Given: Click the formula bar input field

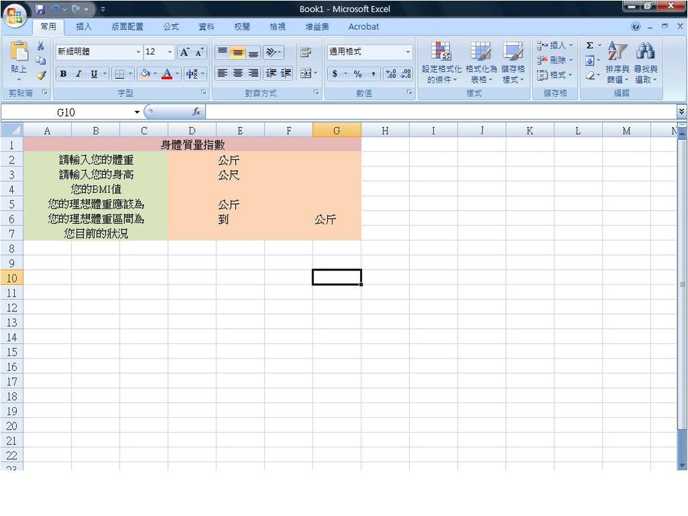Looking at the screenshot, I should 441,112.
